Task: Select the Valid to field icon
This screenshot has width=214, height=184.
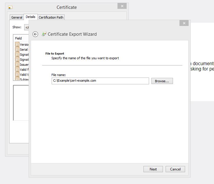Action: click(x=17, y=75)
